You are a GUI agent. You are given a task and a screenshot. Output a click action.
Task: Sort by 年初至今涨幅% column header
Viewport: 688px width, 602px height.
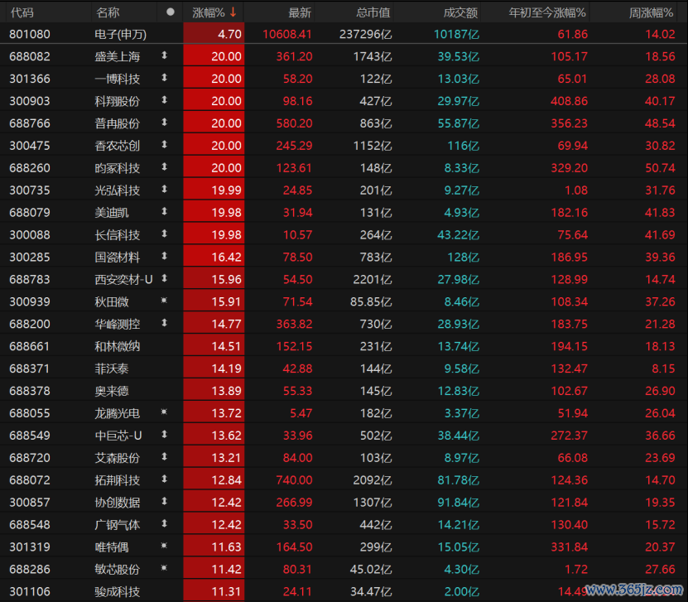pyautogui.click(x=546, y=12)
